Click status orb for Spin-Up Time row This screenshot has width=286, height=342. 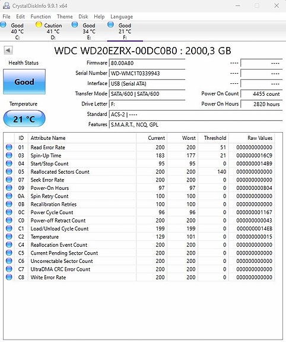9,155
